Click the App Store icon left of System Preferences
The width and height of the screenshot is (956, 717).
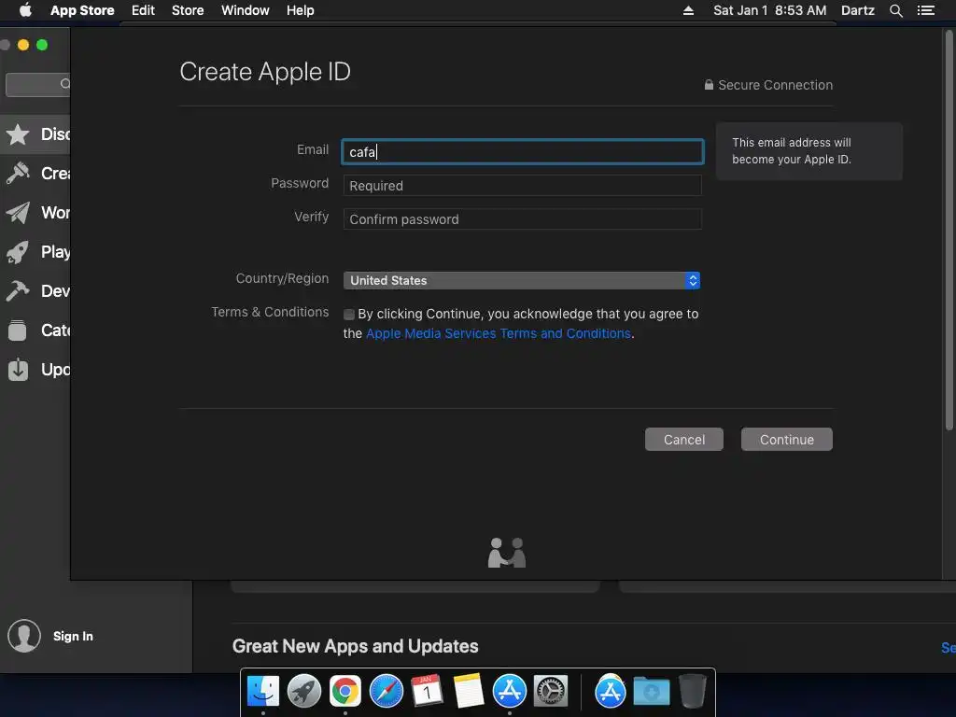tap(509, 692)
